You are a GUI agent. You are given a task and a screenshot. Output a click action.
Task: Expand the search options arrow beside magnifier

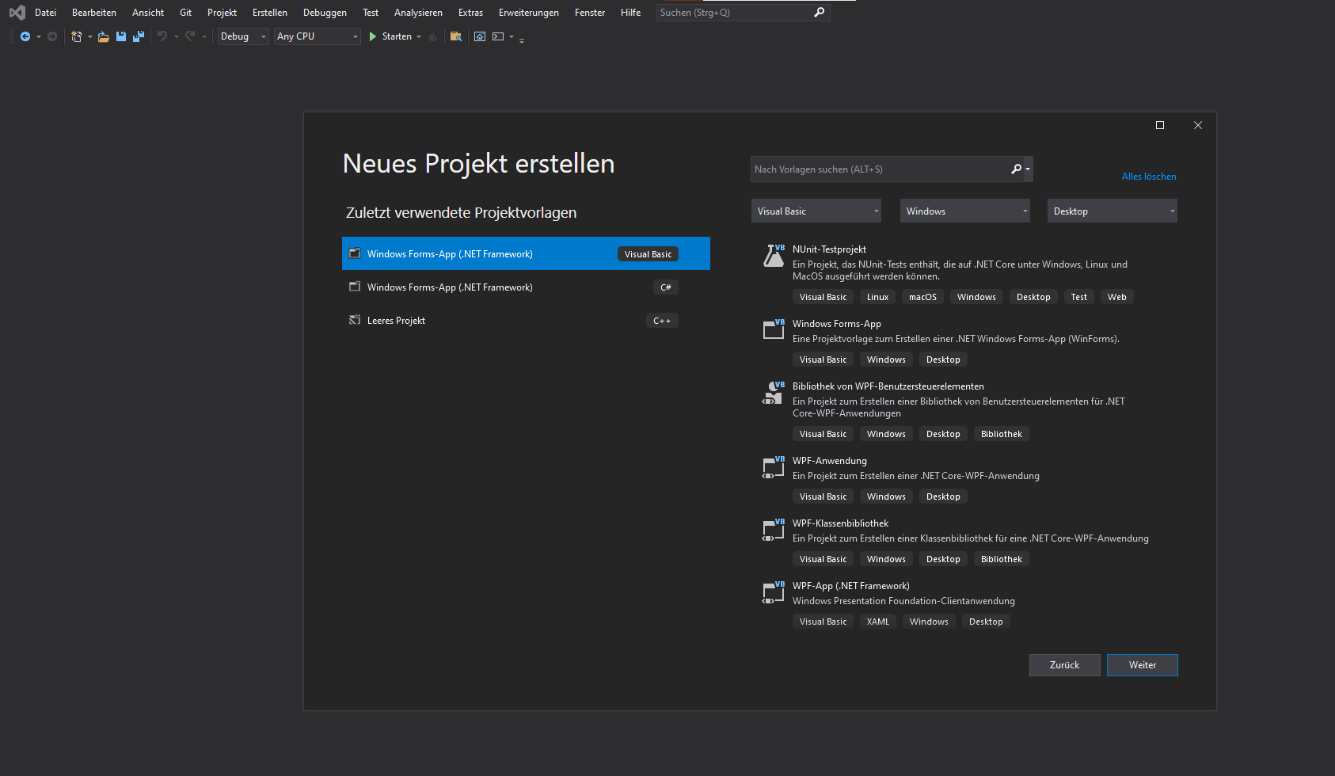[1028, 169]
